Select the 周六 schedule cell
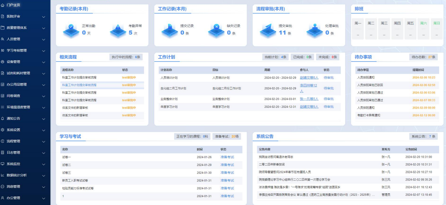The image size is (446, 205). click(424, 29)
